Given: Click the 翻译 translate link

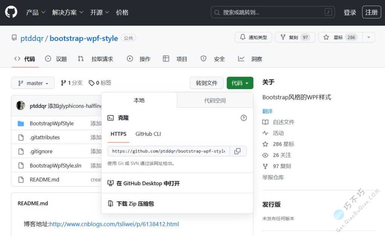Looking at the screenshot, I should 267,111.
